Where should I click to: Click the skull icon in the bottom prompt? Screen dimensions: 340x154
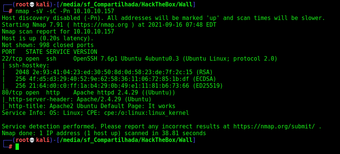[x=32, y=140]
